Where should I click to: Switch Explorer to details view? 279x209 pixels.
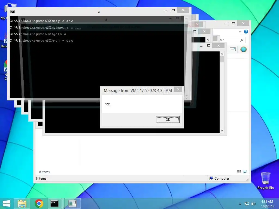239,172
